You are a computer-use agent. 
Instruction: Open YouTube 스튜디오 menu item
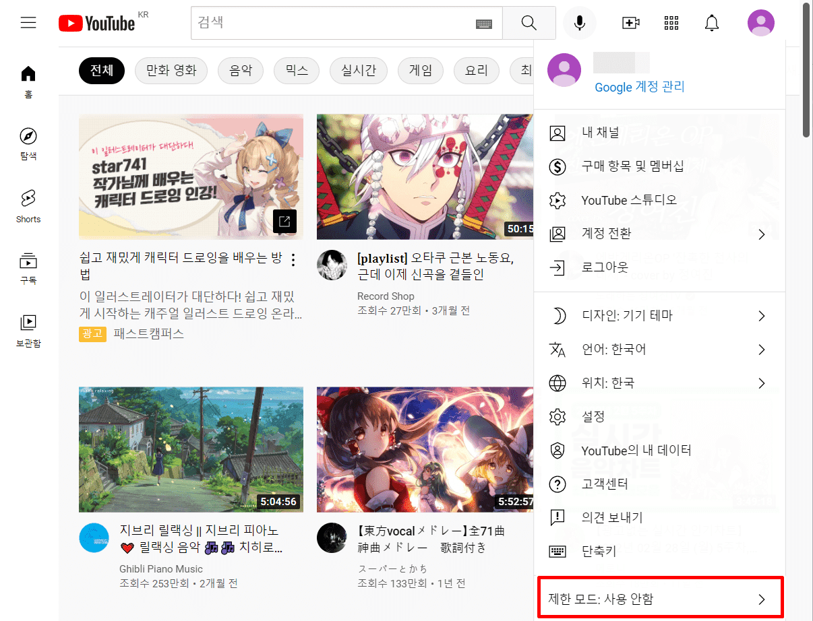click(x=659, y=200)
